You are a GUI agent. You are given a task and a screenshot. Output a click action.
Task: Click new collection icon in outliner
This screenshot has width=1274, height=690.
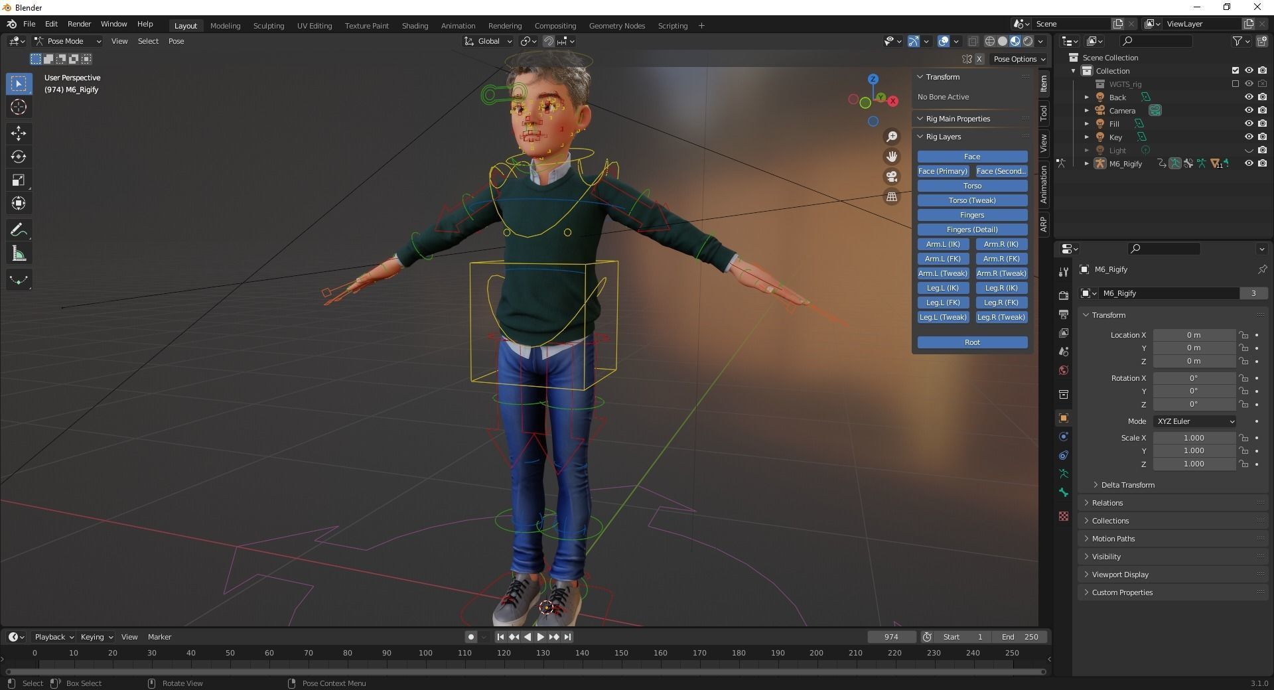(x=1262, y=41)
